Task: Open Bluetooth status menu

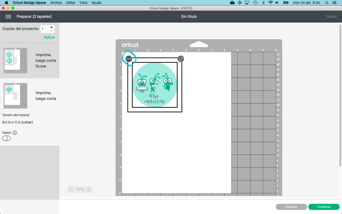Action: (x=263, y=3)
